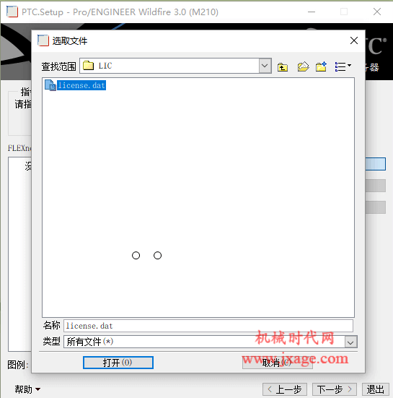Expand the file type dropdown arrow

[x=350, y=342]
